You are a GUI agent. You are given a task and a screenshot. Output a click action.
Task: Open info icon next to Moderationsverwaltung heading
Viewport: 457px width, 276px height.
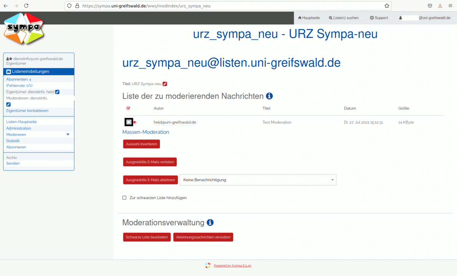click(x=210, y=223)
